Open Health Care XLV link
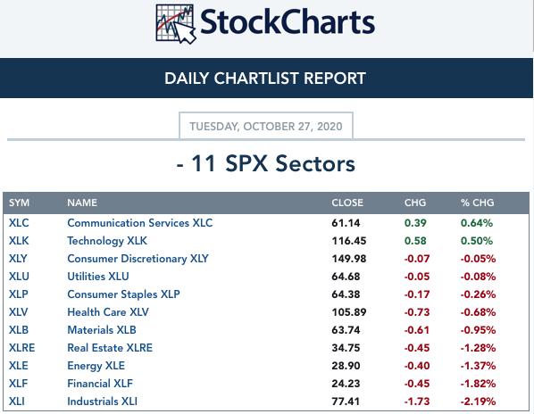This screenshot has width=534, height=414. coord(108,312)
